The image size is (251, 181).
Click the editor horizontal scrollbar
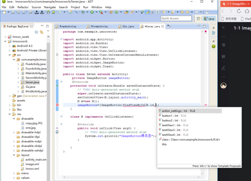[132, 177]
